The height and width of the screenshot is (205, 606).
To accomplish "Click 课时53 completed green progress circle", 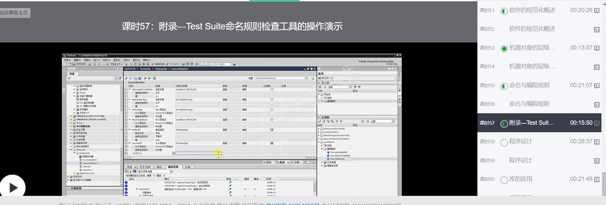I will click(x=504, y=49).
